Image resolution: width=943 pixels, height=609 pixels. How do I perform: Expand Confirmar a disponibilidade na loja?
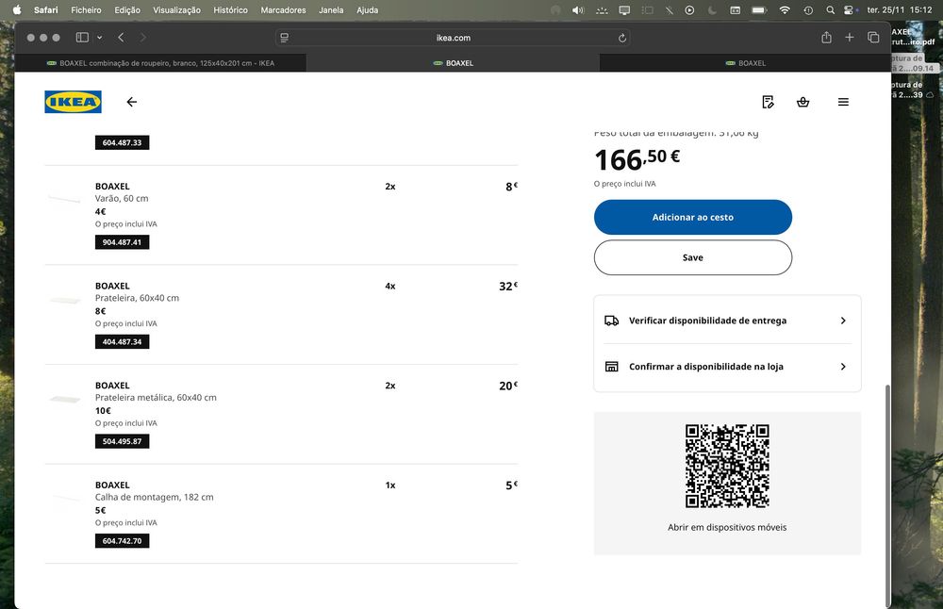click(x=727, y=367)
